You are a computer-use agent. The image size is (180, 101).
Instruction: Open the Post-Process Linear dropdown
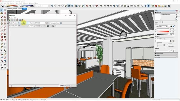(x=71, y=86)
